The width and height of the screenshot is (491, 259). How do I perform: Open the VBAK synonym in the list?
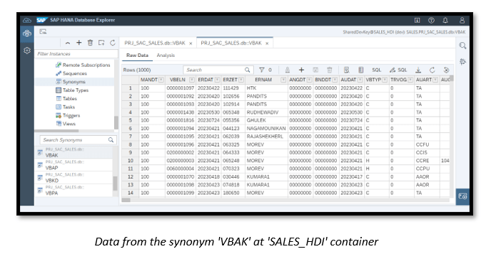[74, 152]
